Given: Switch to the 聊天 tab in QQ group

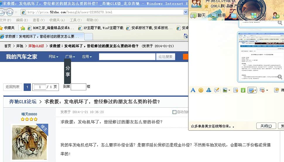Looking at the screenshot, I should point(198,15).
